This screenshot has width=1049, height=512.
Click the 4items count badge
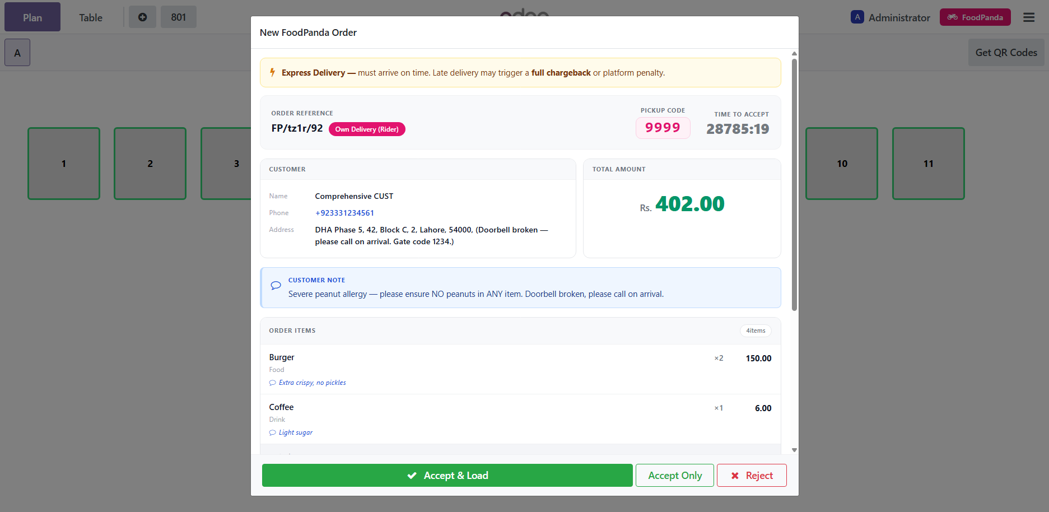pos(756,331)
